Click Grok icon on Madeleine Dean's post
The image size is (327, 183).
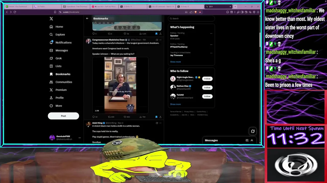pyautogui.click(x=157, y=40)
